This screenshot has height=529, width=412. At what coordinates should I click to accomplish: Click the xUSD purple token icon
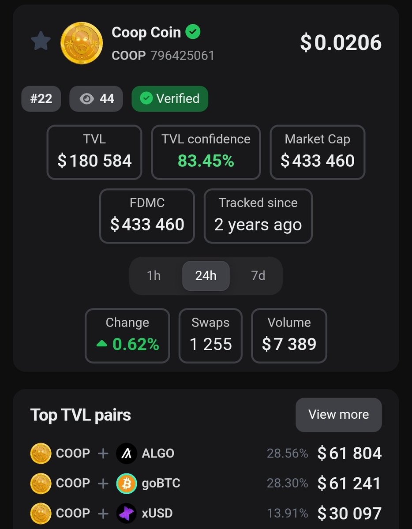(127, 513)
